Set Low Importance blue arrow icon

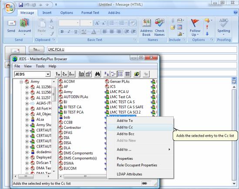tap(207, 34)
